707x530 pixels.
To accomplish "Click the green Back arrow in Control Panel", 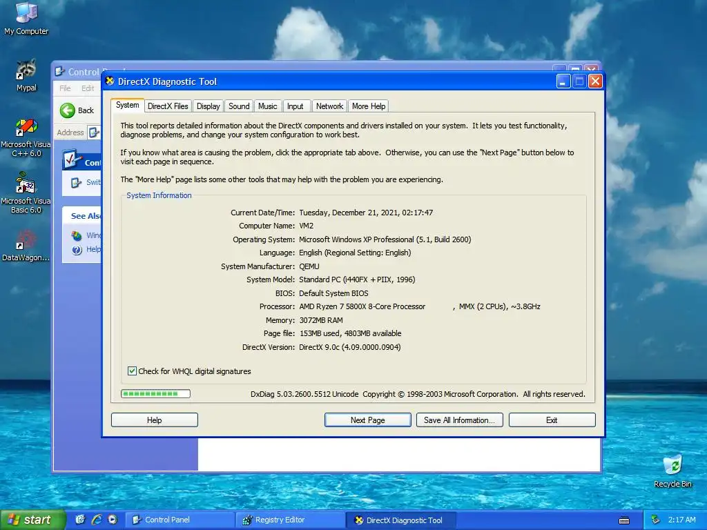I will [x=68, y=110].
